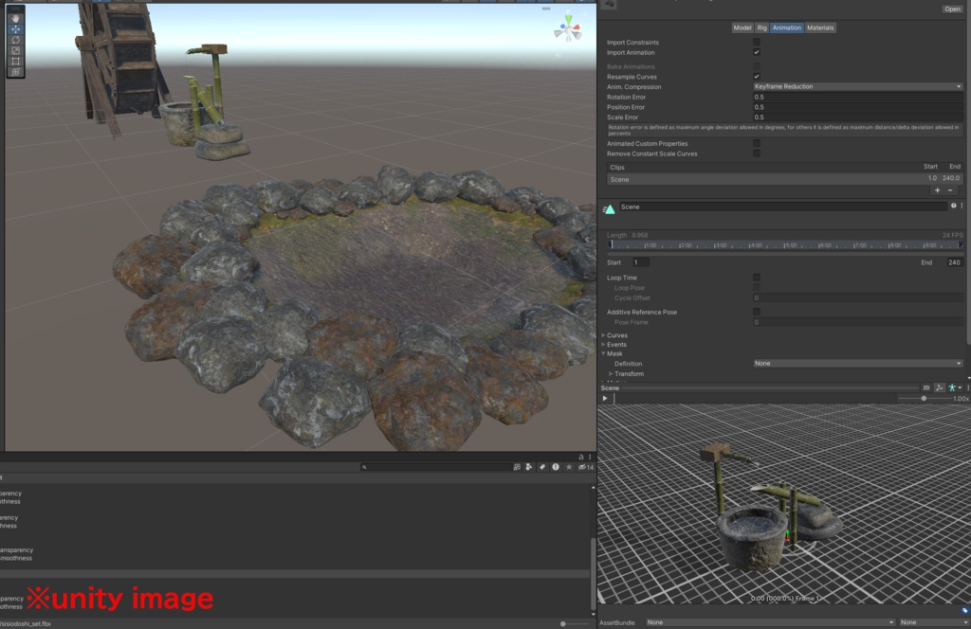Enable the Loop Time checkbox

(x=756, y=278)
